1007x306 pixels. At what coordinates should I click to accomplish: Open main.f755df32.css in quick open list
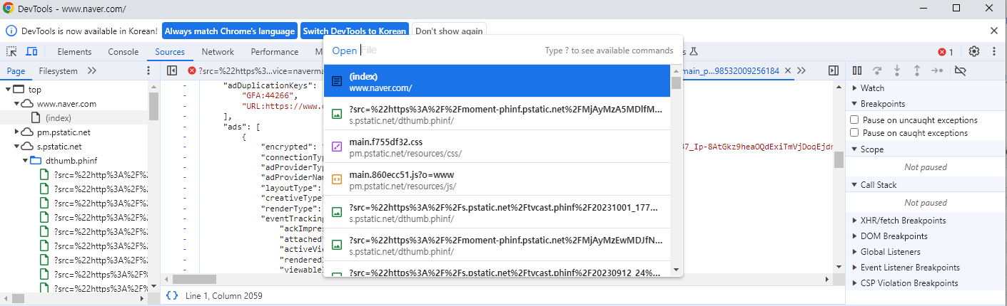tap(497, 147)
